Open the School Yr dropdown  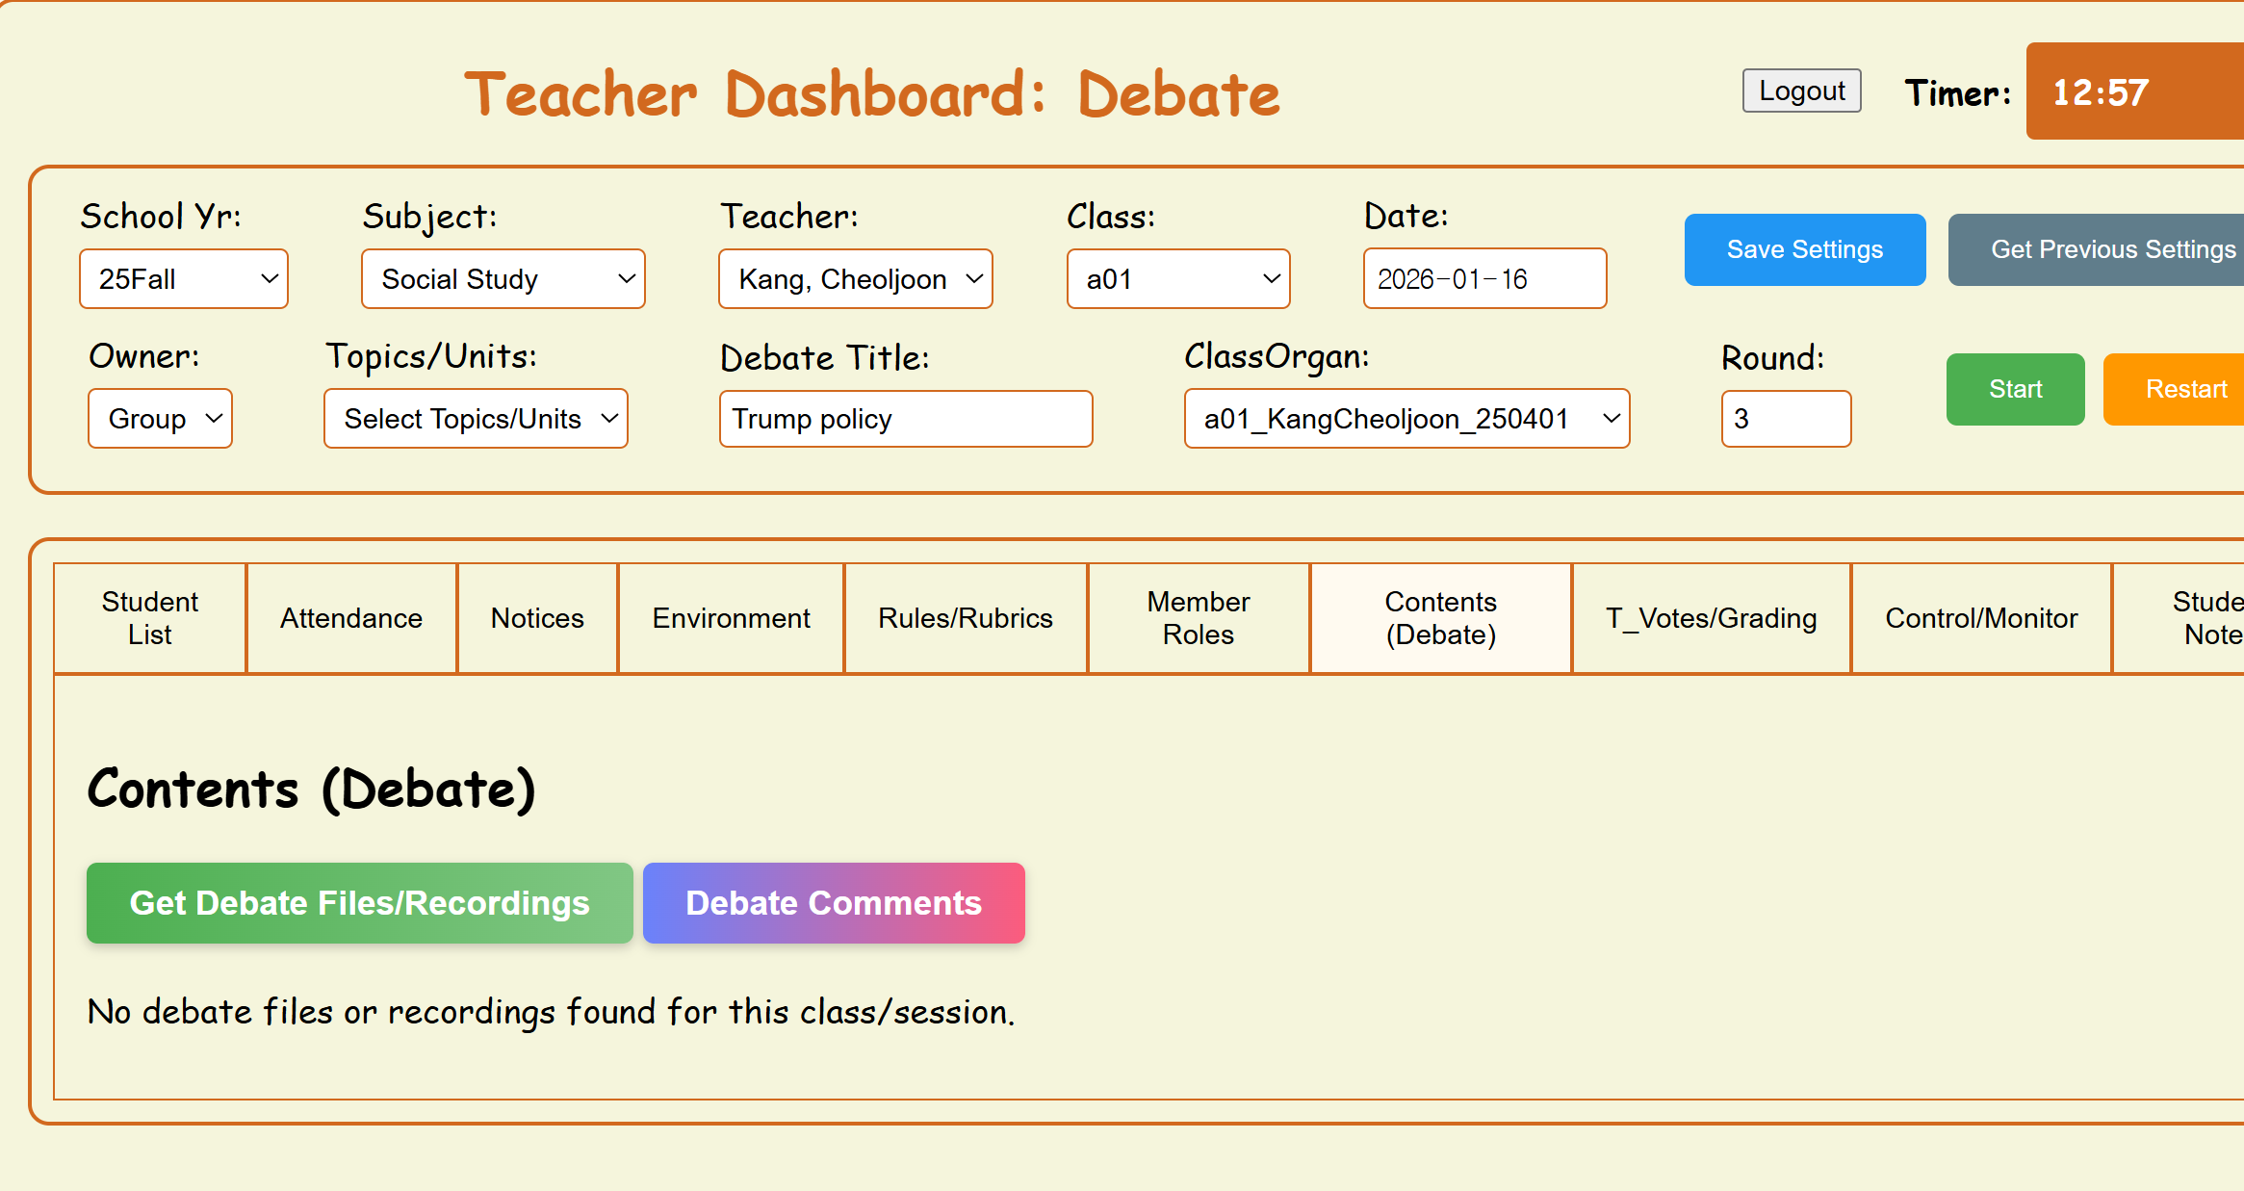point(183,279)
